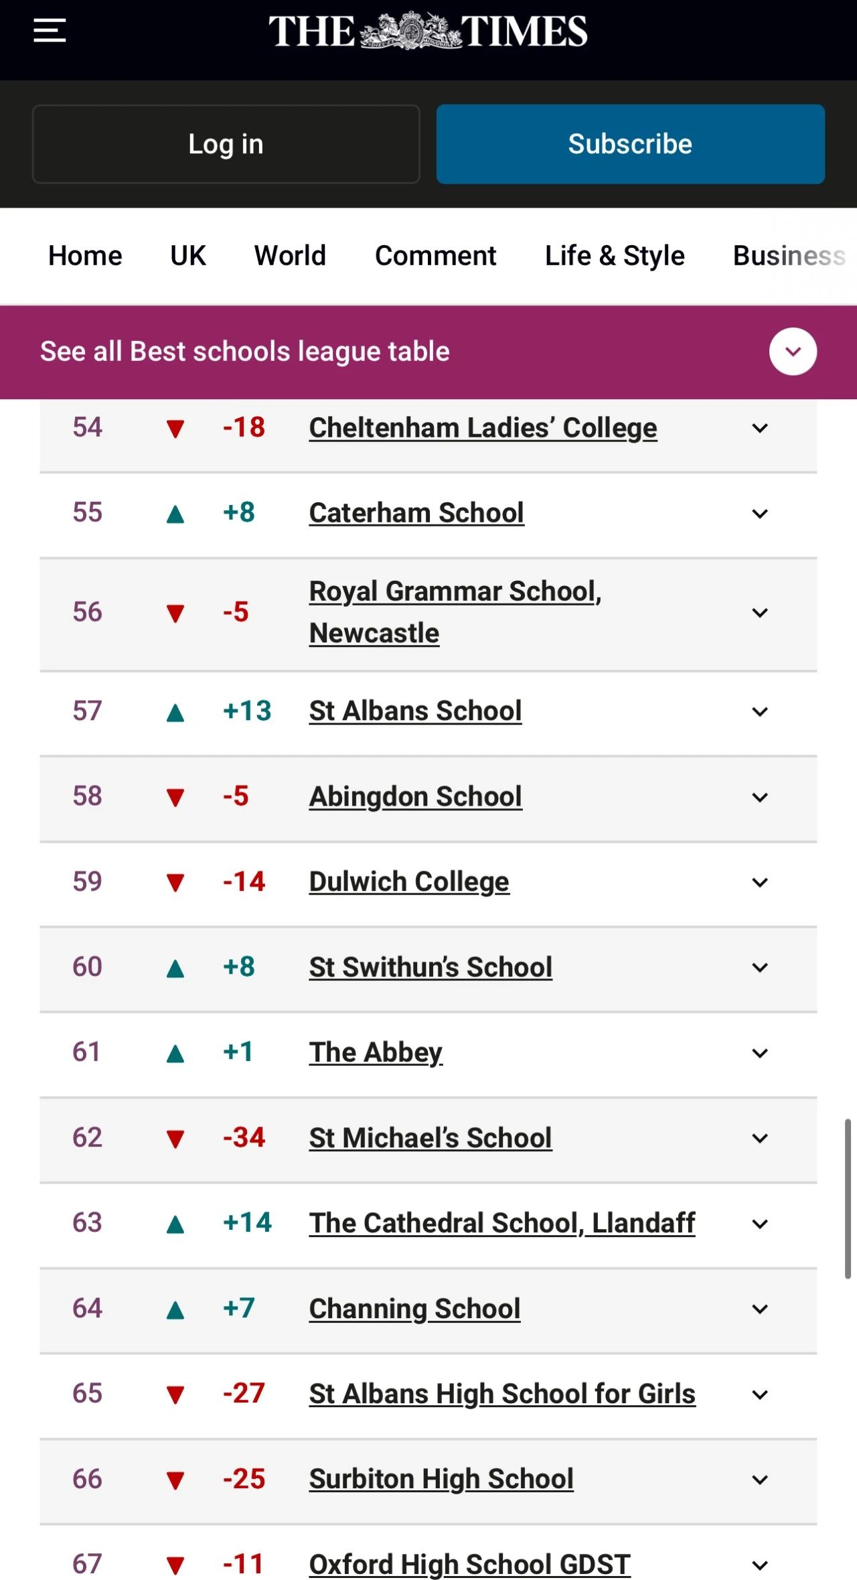Expand the Best schools league table chevron
This screenshot has height=1580, width=857.
point(793,352)
